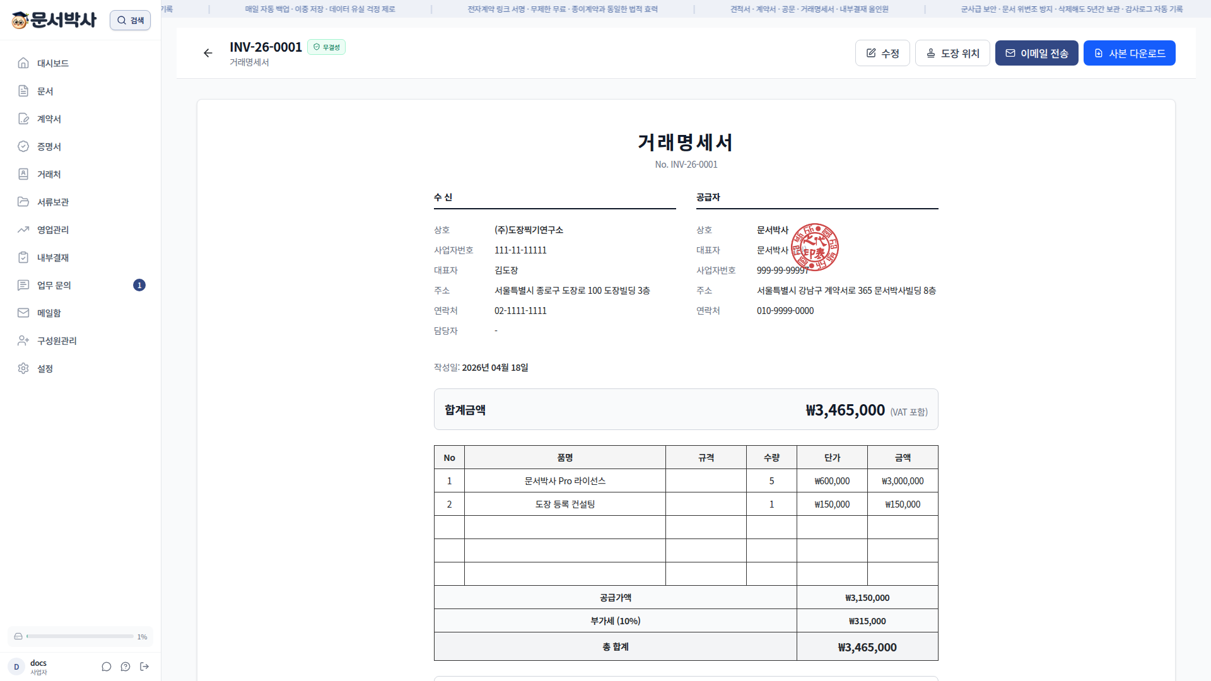Click the 010-9999-0000 supplier contact

point(785,311)
